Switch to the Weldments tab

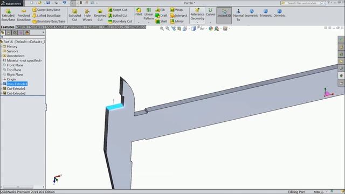pos(75,27)
